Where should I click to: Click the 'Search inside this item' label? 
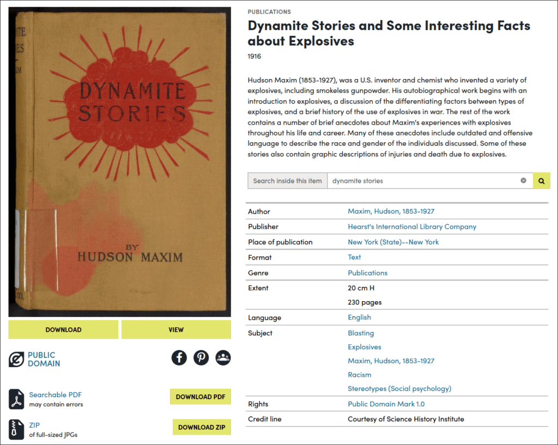[287, 181]
